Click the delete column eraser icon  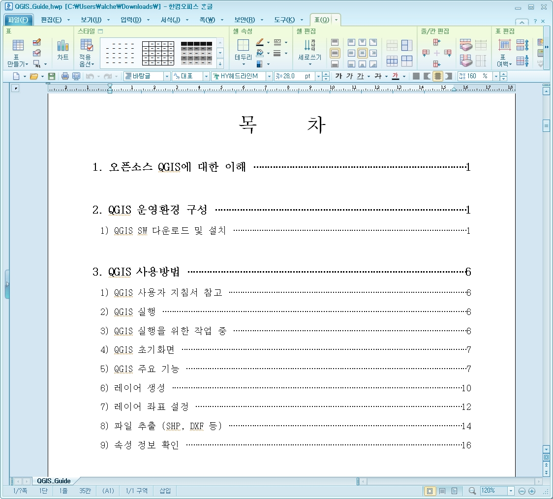click(x=466, y=61)
